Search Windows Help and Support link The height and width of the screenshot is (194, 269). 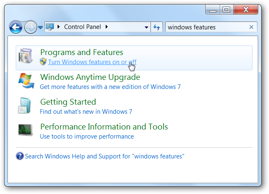point(104,156)
